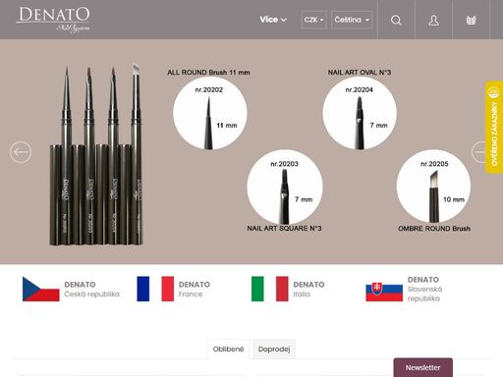Click the NAIL ART SQUARE N°3 text

click(284, 229)
